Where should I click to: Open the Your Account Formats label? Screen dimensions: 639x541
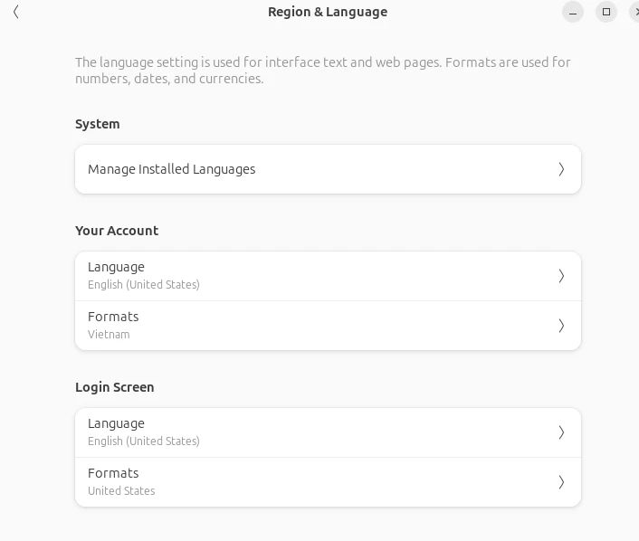tap(113, 317)
